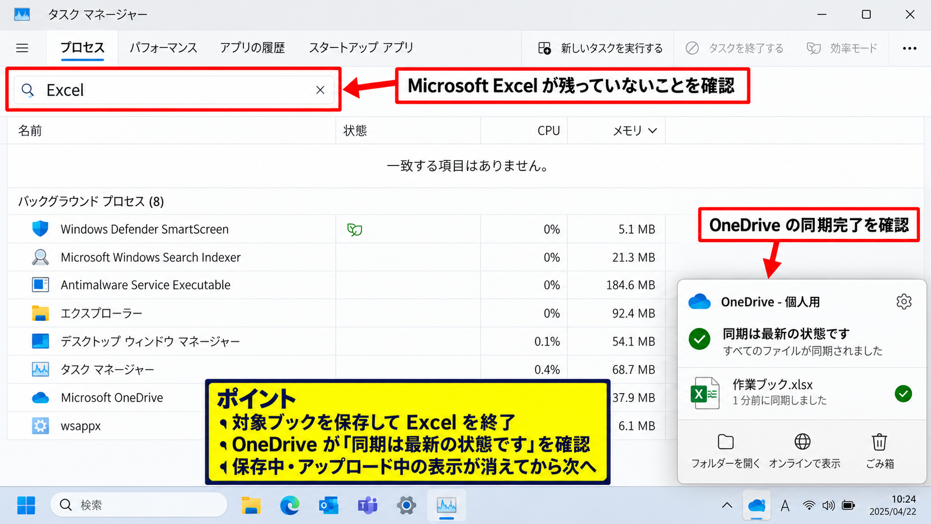Select the プロセス tab
Viewport: 931px width, 524px height.
point(82,48)
